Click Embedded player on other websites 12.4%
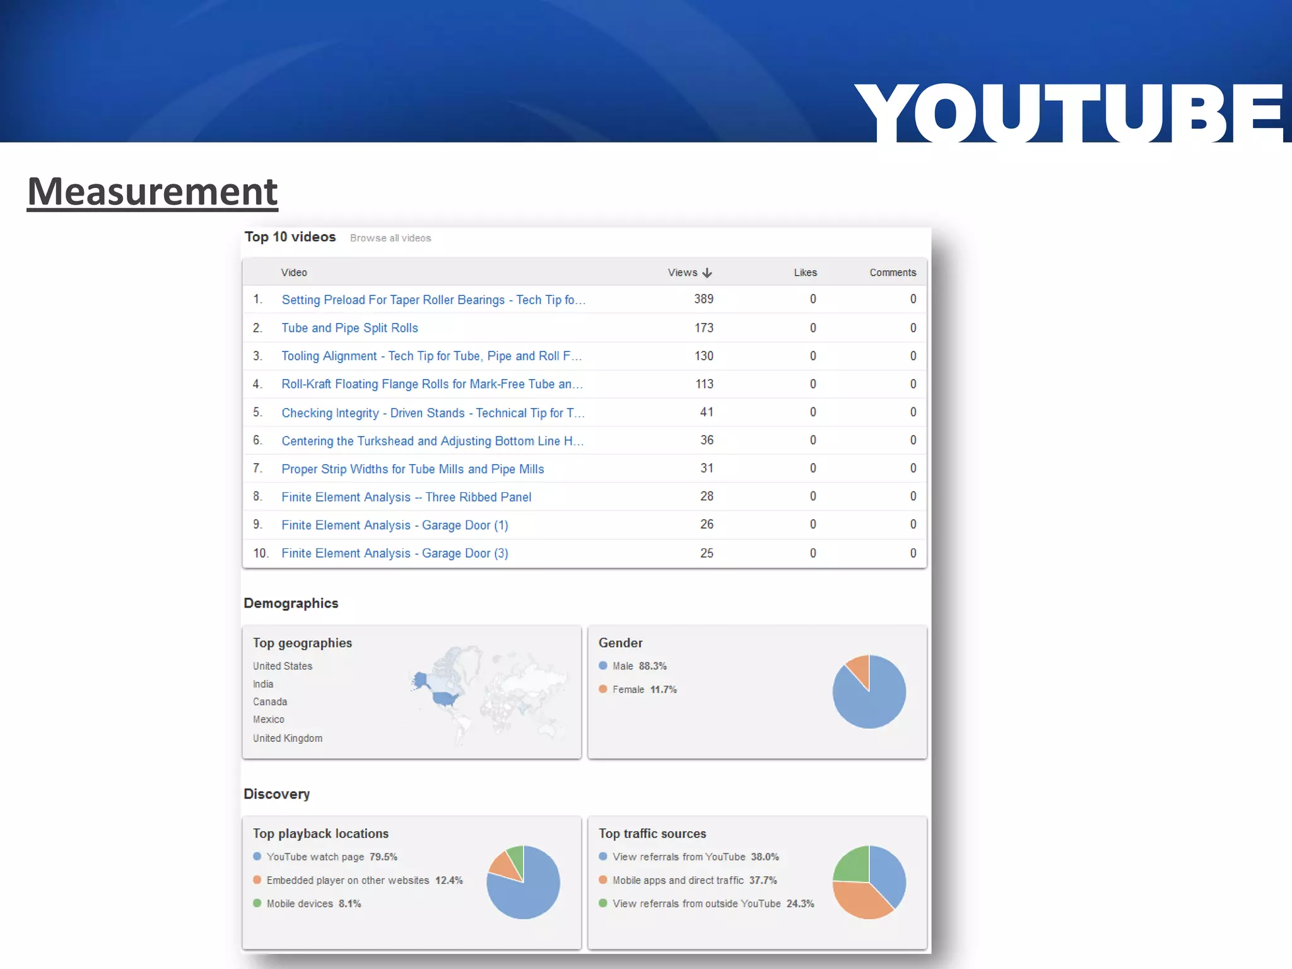This screenshot has height=969, width=1292. click(x=365, y=880)
